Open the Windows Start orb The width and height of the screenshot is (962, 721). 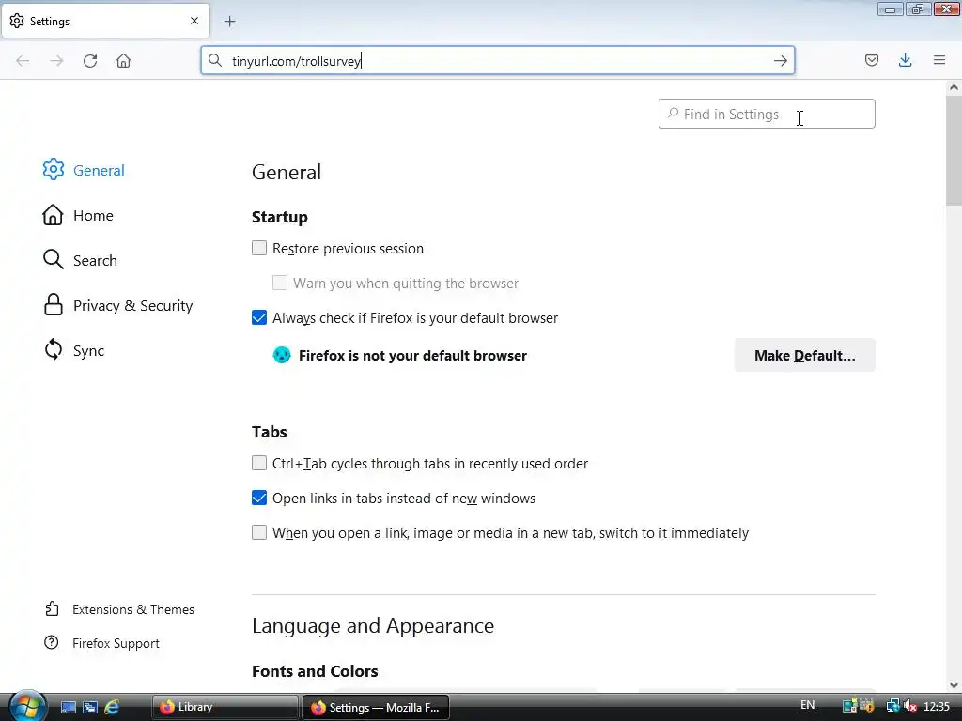tap(27, 706)
